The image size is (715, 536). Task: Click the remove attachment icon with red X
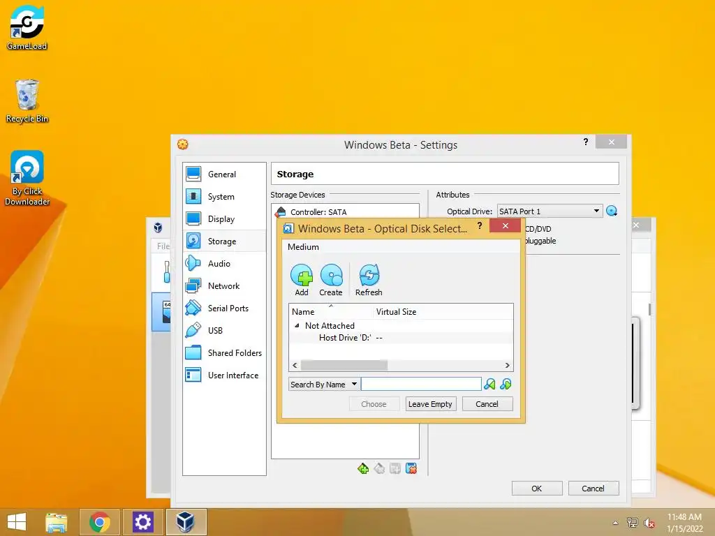click(411, 468)
